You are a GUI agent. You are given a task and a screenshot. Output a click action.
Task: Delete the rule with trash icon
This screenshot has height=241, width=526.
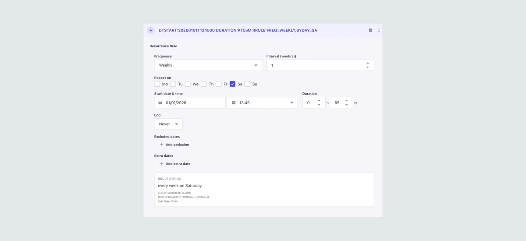370,30
